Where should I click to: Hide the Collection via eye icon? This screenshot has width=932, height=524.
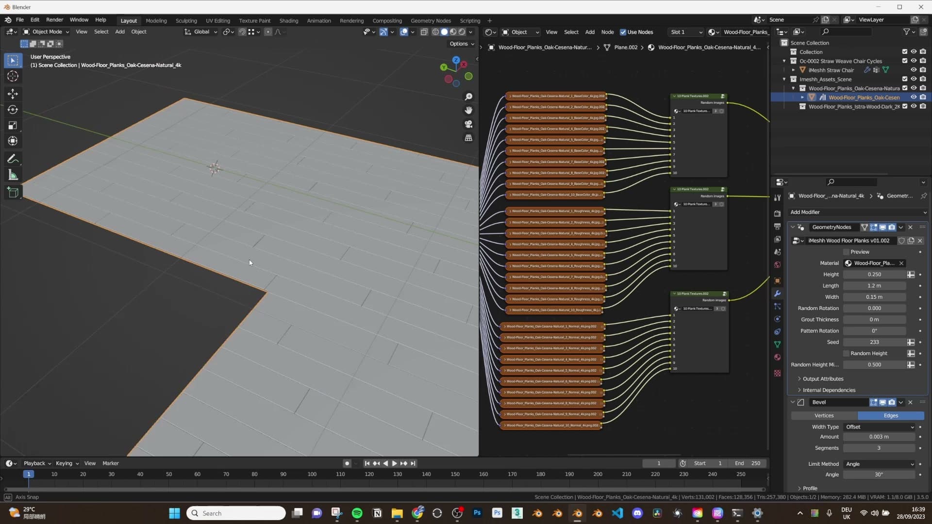pyautogui.click(x=914, y=52)
